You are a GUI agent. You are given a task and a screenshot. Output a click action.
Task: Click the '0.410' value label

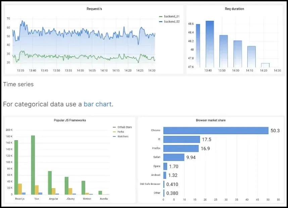172,184
